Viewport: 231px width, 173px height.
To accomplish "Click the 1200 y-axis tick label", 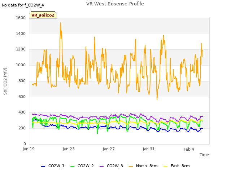I will point(21,49).
